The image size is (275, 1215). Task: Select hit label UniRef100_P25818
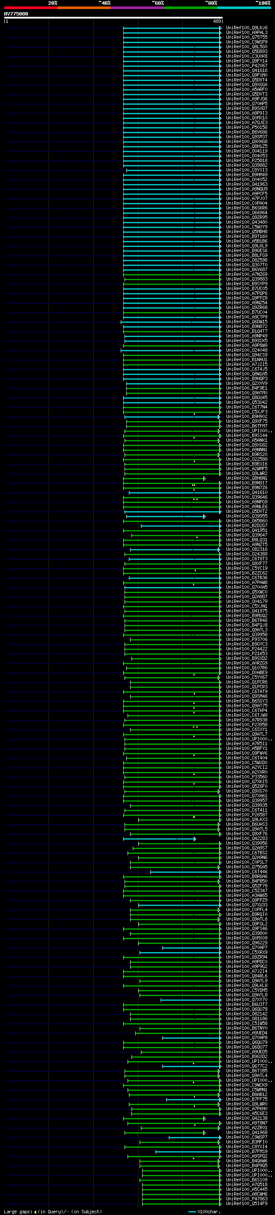pyautogui.click(x=246, y=160)
